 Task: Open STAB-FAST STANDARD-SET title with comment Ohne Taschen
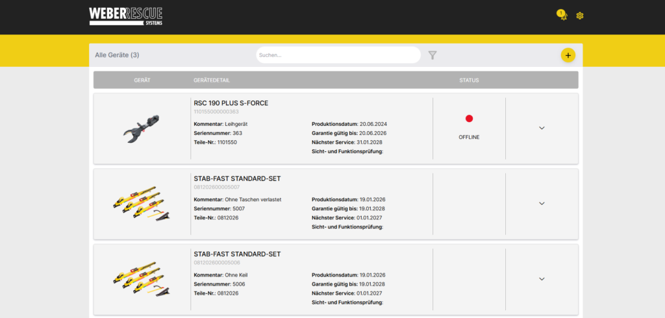coord(237,178)
